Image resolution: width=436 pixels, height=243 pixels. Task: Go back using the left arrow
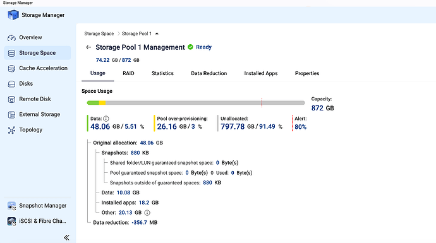[x=88, y=47]
